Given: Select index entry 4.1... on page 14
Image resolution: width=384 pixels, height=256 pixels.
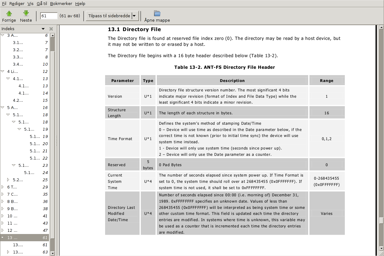Looking at the screenshot, I should (24, 93).
